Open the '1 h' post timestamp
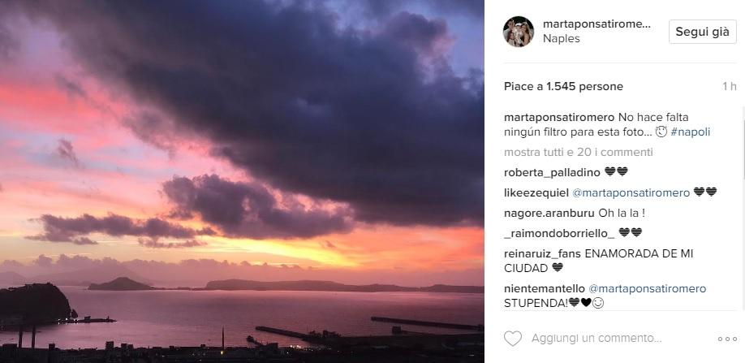Screen dimensions: 745x363 [x=730, y=86]
